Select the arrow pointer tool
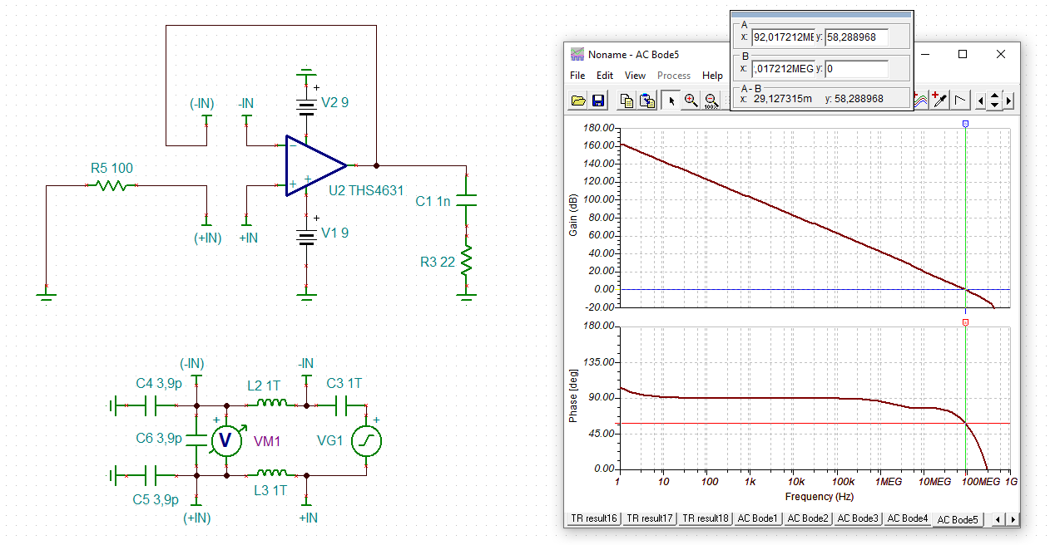Viewport: 1055px width, 545px height. coord(672,101)
